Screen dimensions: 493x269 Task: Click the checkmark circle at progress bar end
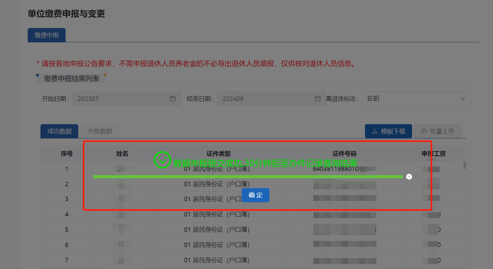pyautogui.click(x=409, y=177)
